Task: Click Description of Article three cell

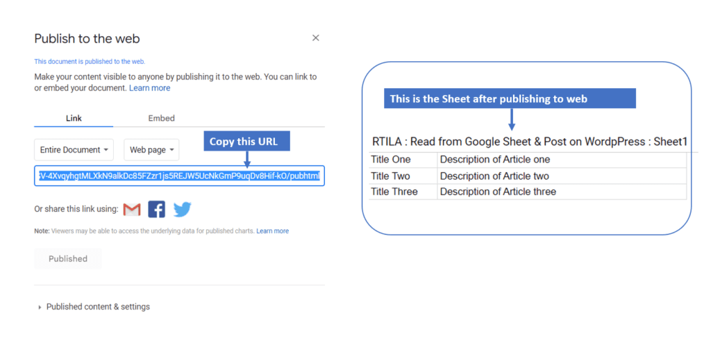Action: click(x=562, y=192)
